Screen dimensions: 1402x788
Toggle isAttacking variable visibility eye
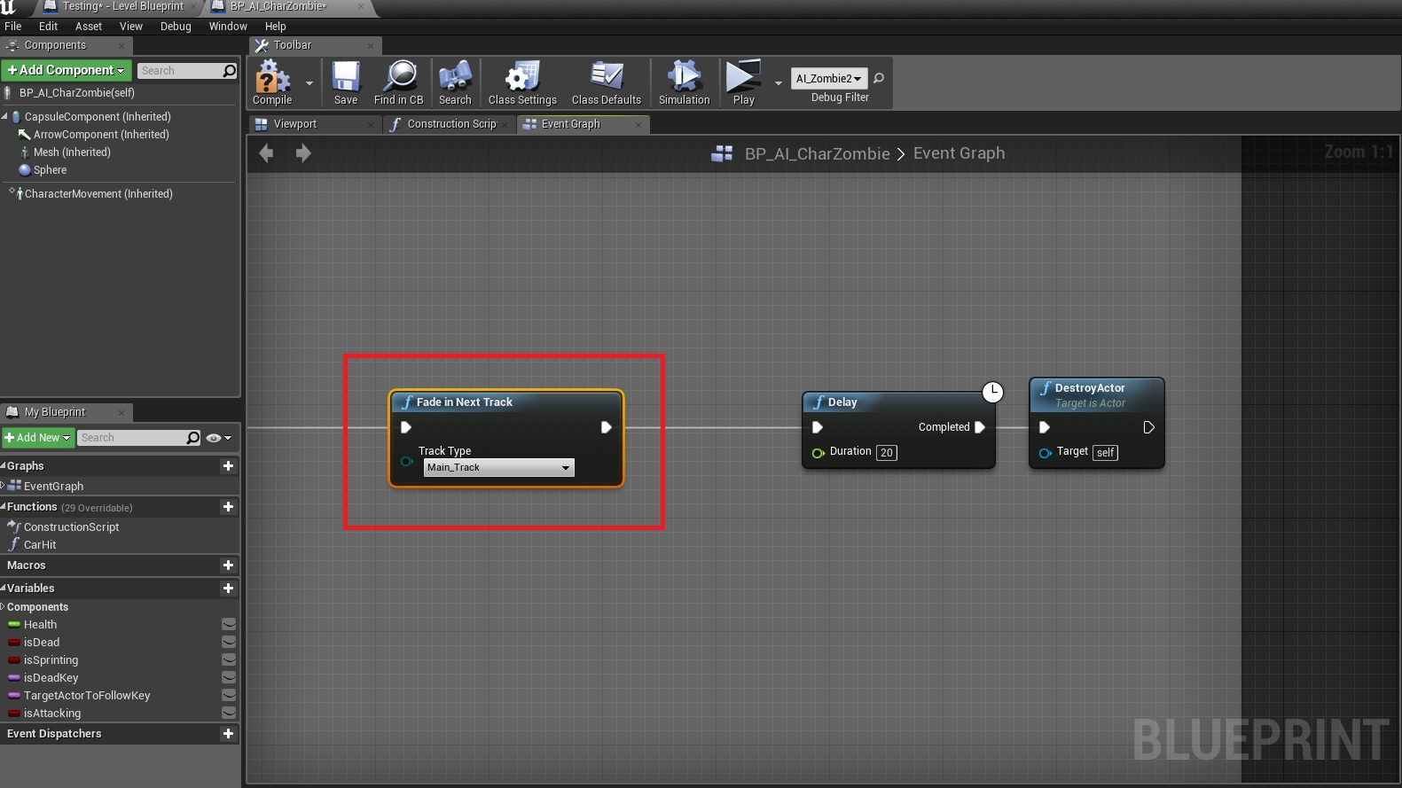(228, 714)
